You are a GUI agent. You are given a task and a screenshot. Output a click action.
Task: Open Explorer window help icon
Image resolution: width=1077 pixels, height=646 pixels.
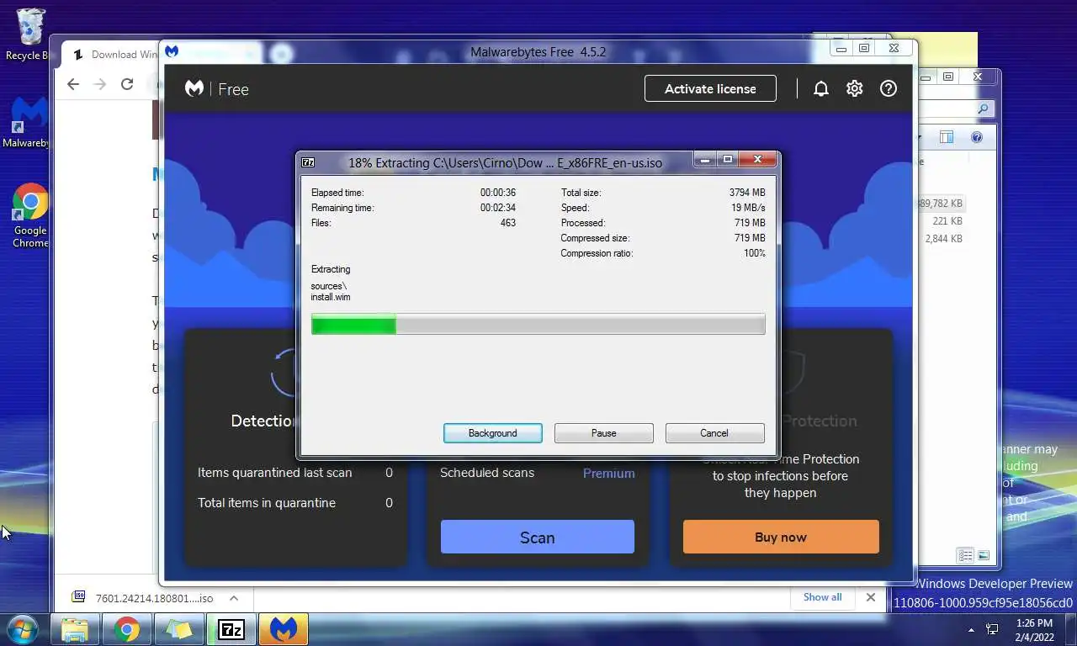977,137
